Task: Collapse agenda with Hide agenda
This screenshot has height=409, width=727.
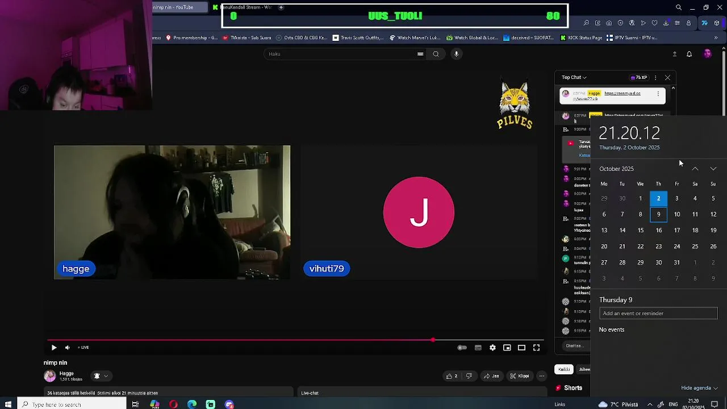Action: coord(699,388)
